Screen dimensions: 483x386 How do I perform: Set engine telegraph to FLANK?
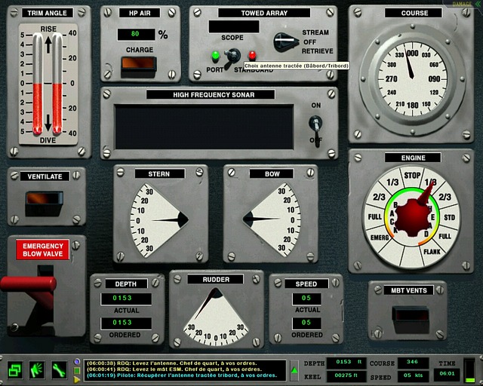432,252
